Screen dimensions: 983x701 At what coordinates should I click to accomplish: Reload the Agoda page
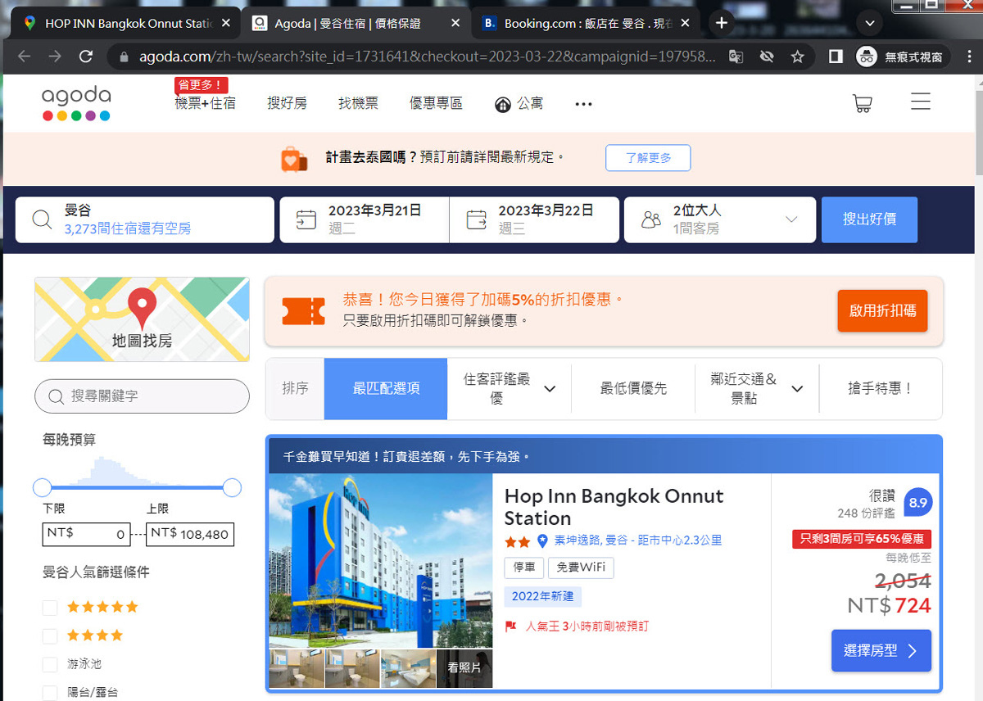pos(86,57)
